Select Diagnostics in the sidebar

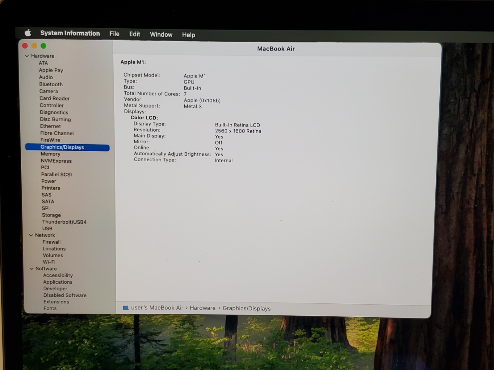[54, 113]
